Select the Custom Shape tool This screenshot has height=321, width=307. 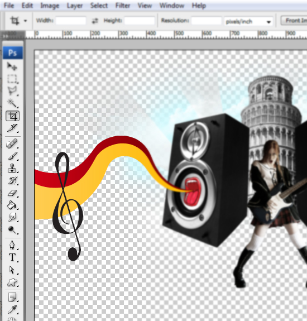[12, 282]
